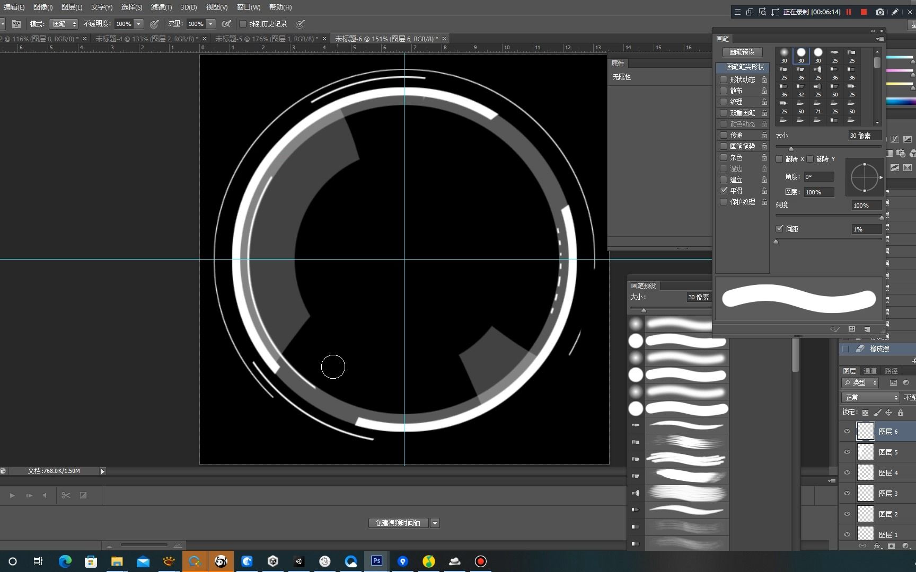This screenshot has height=572, width=916.
Task: Take a screenshot with recorder camera icon
Action: 880,12
